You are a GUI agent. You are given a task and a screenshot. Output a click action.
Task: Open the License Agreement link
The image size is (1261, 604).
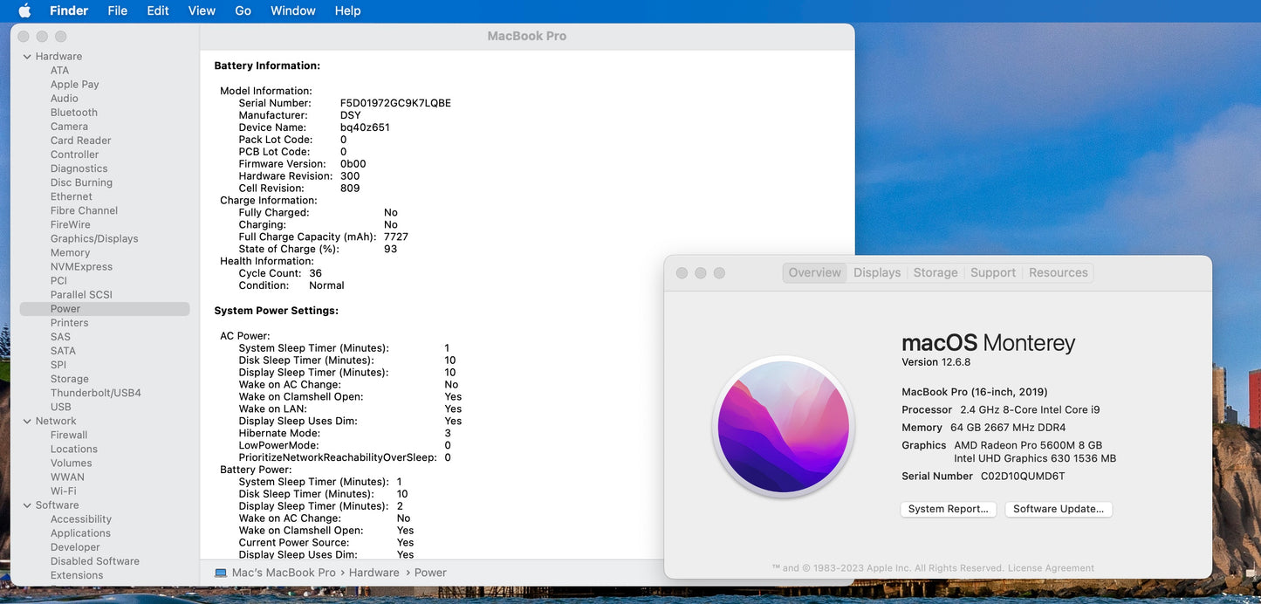(x=1051, y=568)
